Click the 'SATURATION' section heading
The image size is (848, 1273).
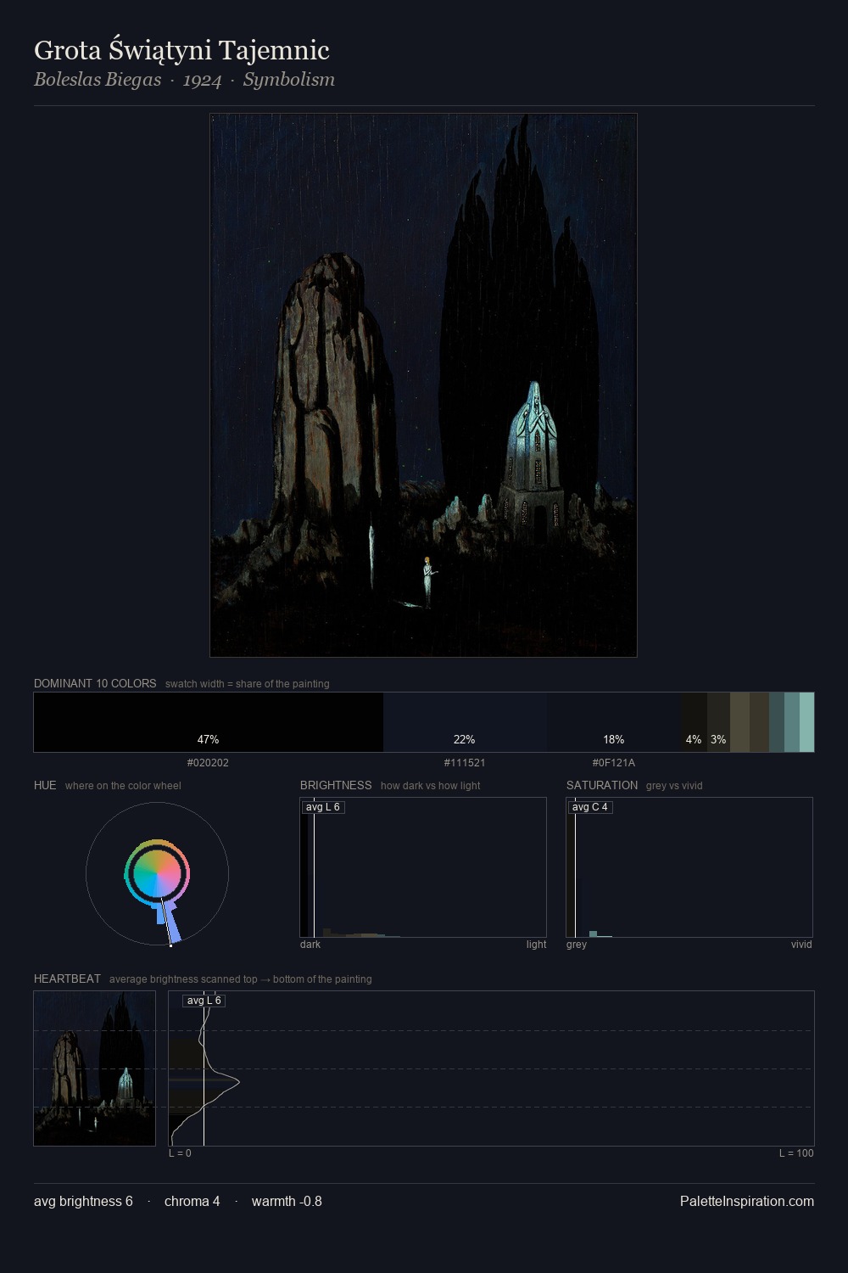pos(602,785)
